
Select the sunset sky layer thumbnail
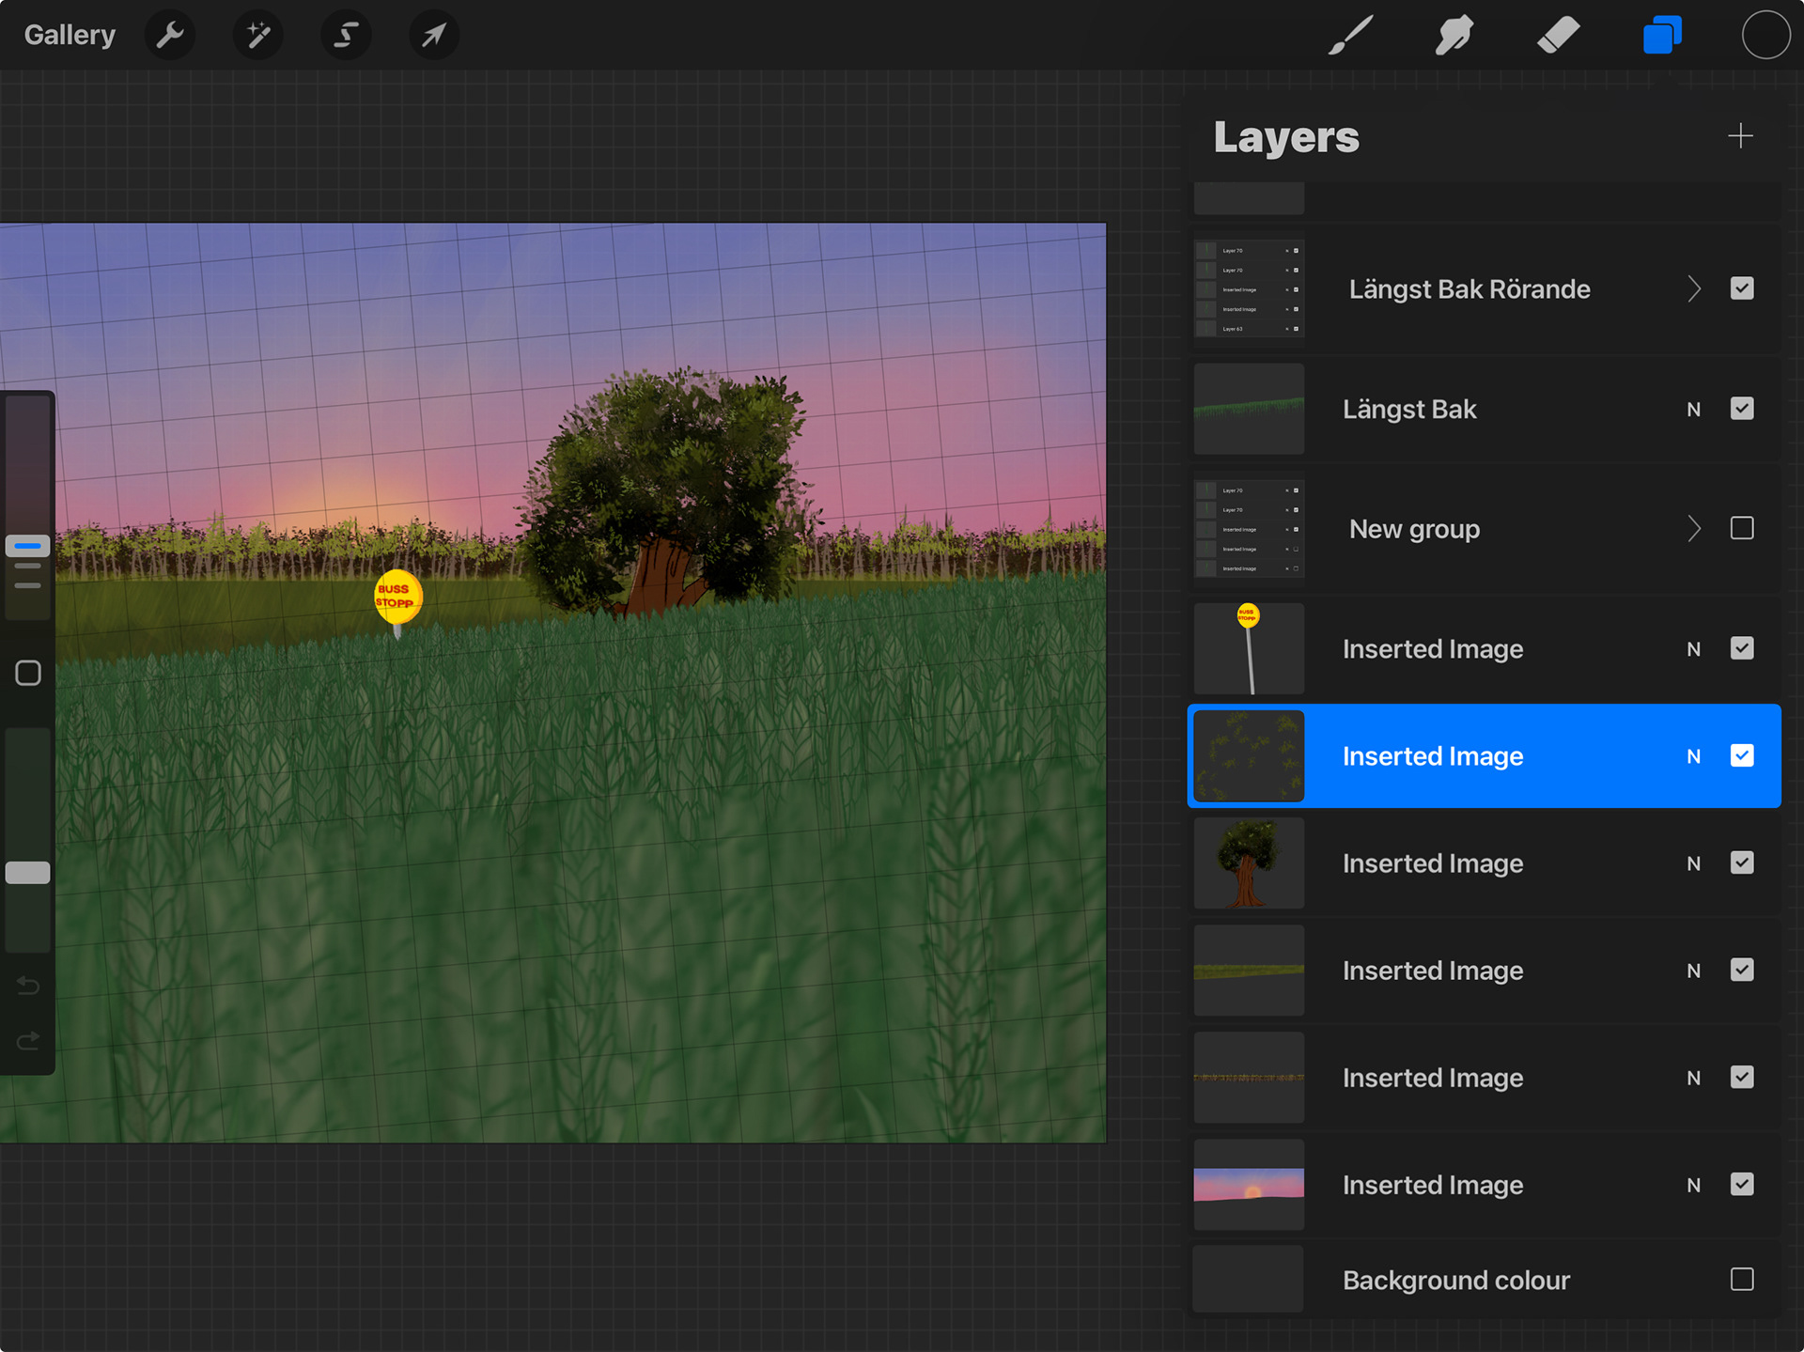tap(1249, 1184)
